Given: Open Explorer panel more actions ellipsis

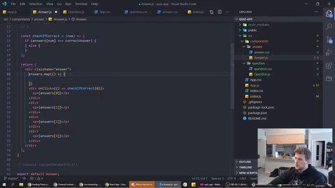Looking at the screenshot, I should point(316,12).
